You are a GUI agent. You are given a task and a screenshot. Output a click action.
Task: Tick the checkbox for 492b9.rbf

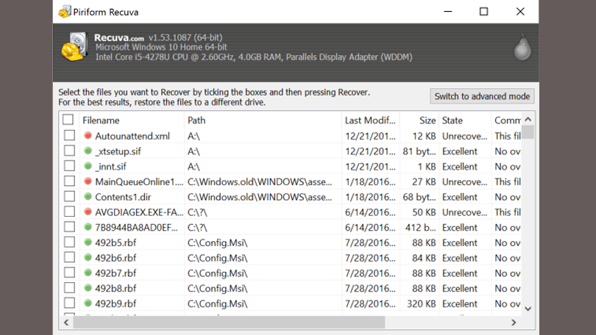(69, 303)
